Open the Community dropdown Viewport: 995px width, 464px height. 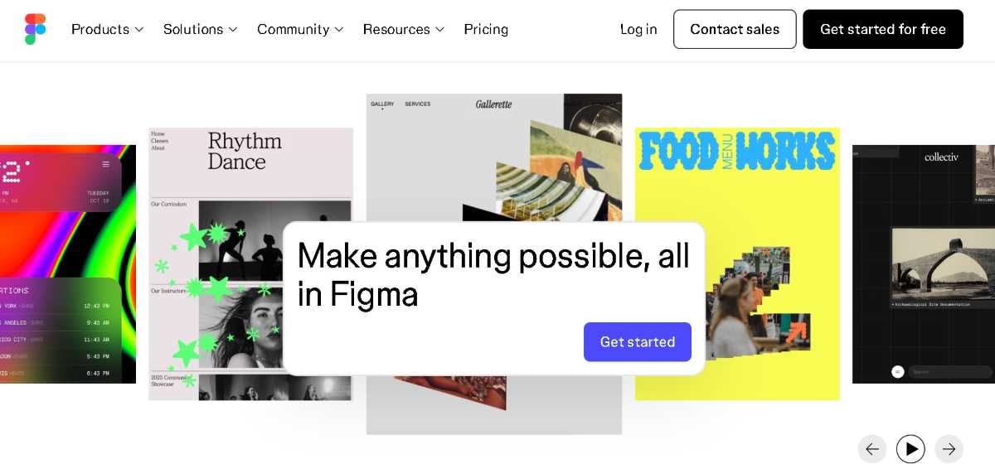click(300, 29)
